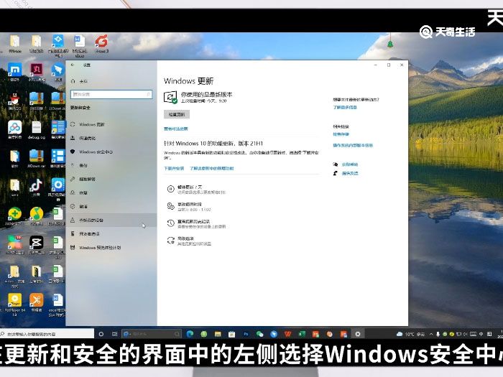The image size is (503, 377).
Task: Open WeChat from the taskbar
Action: 260,334
